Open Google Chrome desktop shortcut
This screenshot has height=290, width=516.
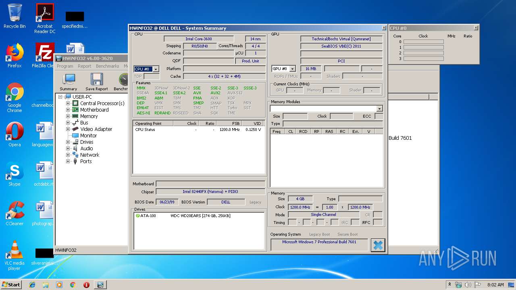pos(15,98)
